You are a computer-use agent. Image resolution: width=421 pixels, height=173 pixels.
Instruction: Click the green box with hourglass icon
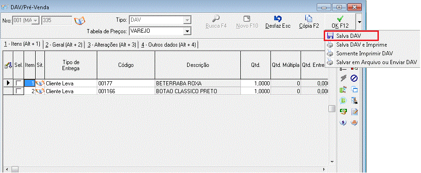pyautogui.click(x=343, y=89)
